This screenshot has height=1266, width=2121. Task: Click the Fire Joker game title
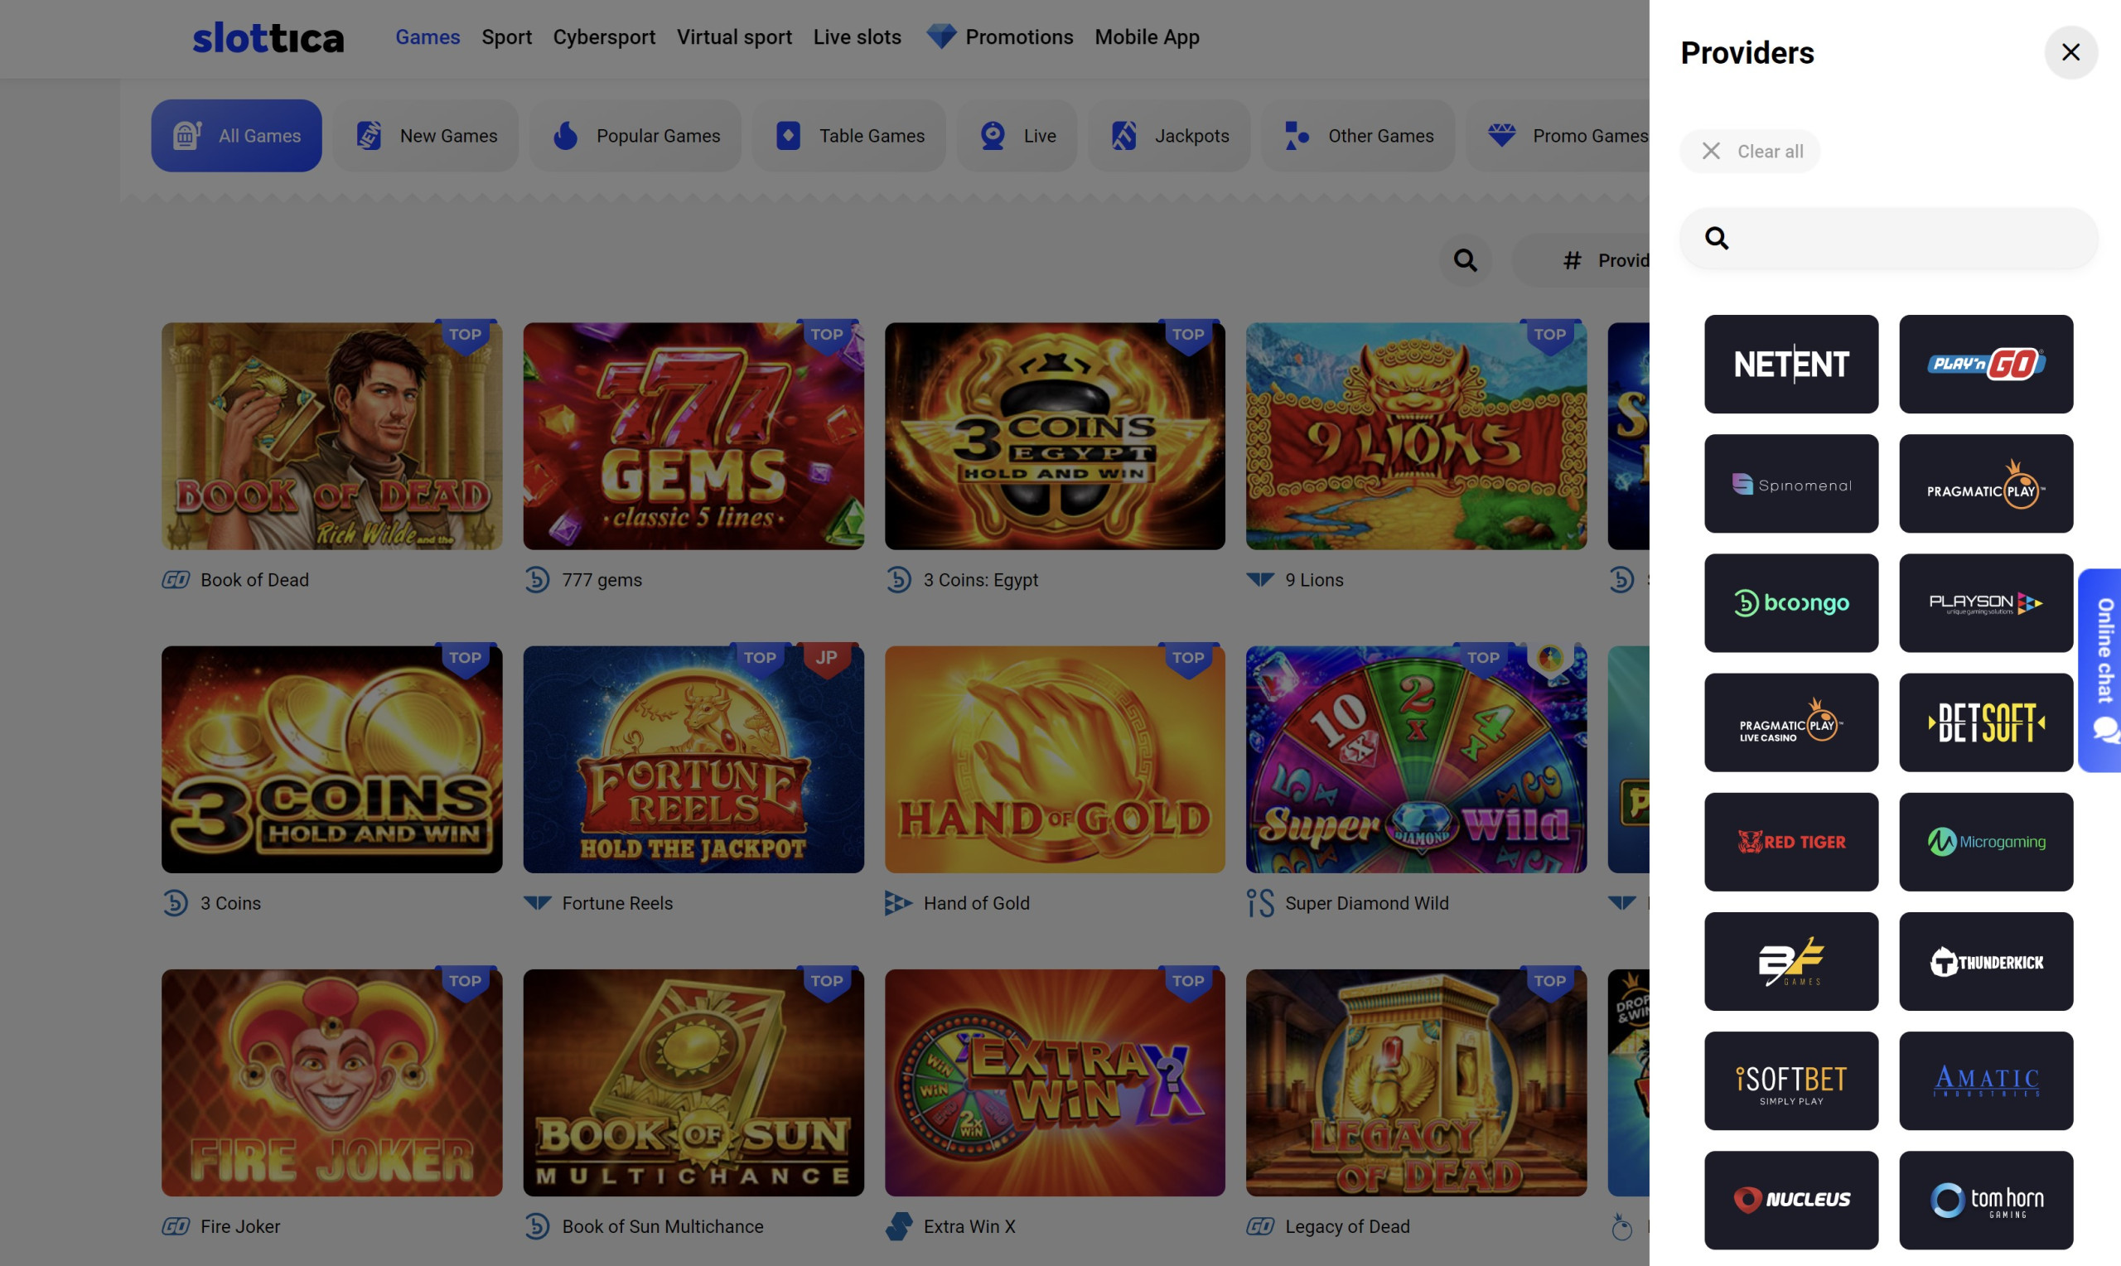coord(240,1226)
